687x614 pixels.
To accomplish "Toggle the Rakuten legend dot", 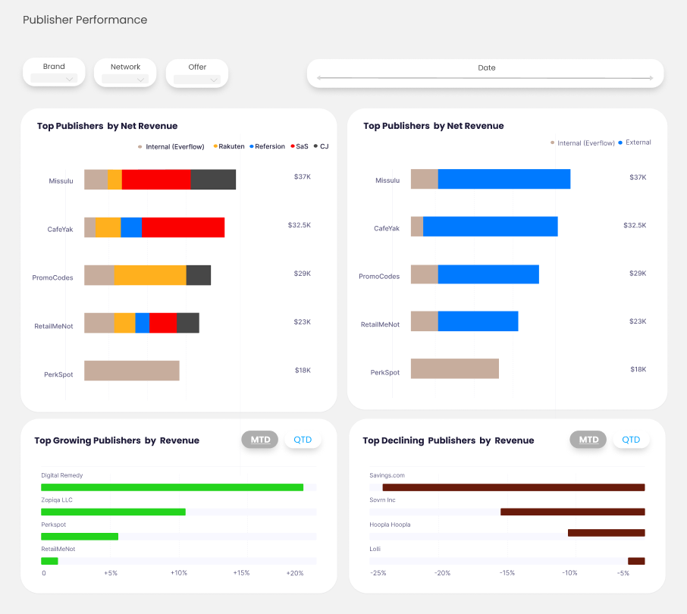I will [215, 146].
